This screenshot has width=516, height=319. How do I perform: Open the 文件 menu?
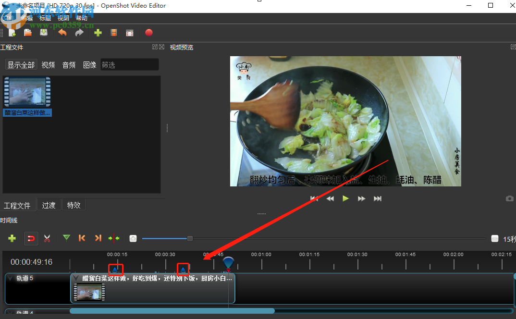click(x=9, y=18)
